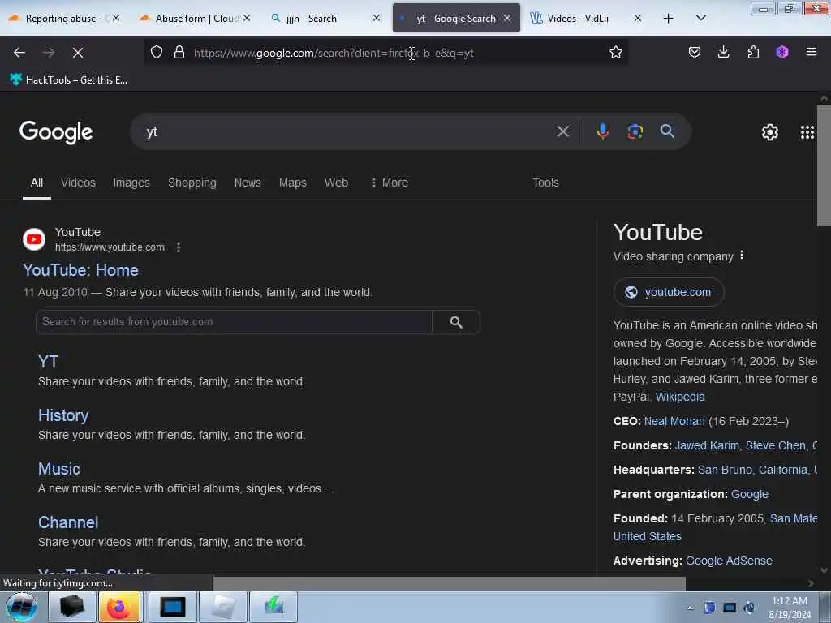Open the extensions puzzle icon
The width and height of the screenshot is (831, 623).
[753, 52]
